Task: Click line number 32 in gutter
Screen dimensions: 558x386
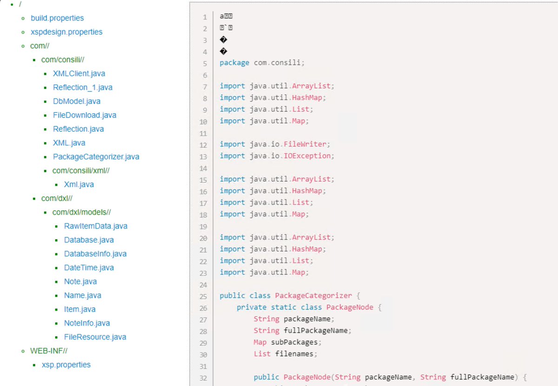Action: [203, 377]
